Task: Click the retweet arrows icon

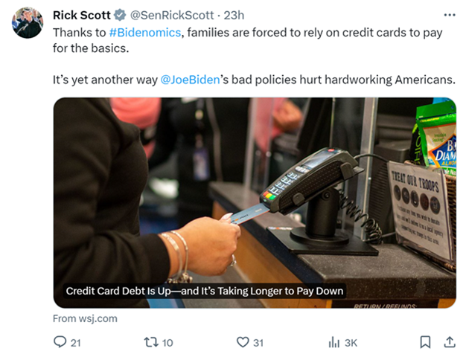Action: coord(151,342)
